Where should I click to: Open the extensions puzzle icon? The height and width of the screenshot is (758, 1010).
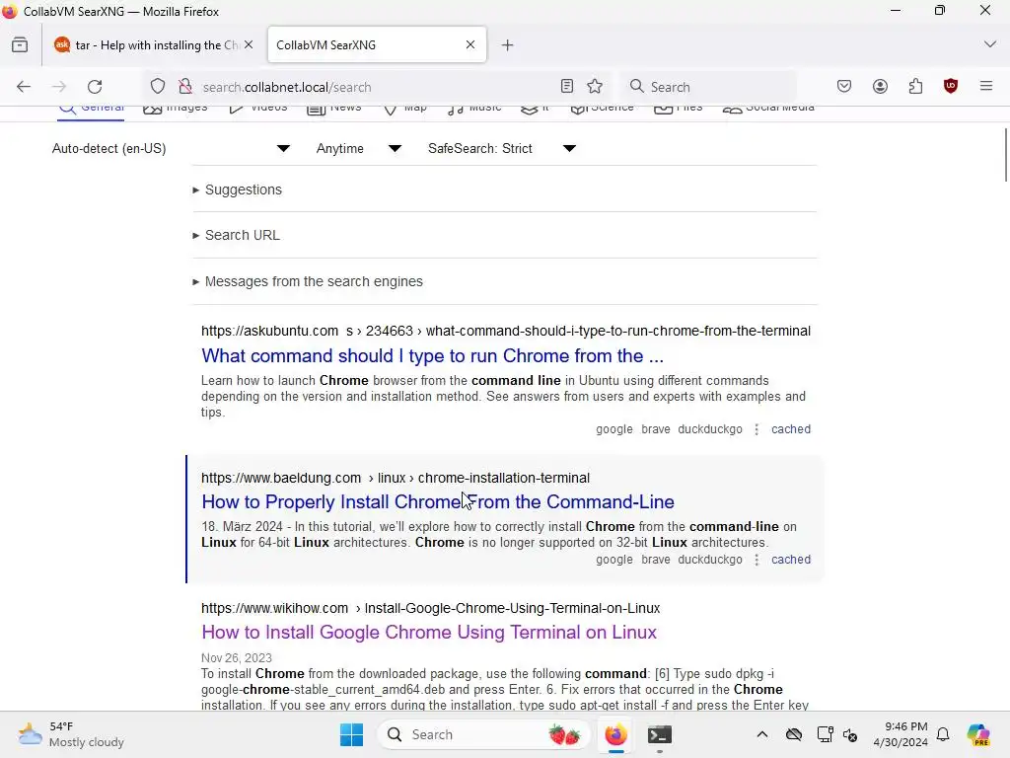coord(915,87)
